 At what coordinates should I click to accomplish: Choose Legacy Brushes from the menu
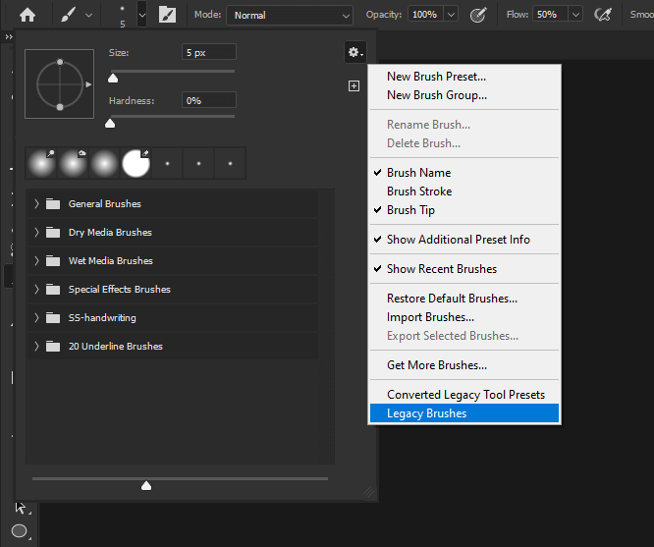(426, 413)
